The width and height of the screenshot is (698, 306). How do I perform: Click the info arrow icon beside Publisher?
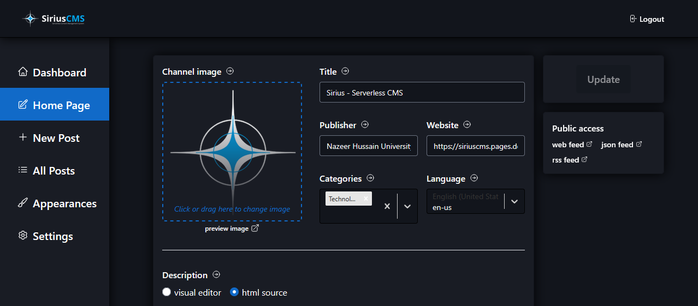pos(365,124)
